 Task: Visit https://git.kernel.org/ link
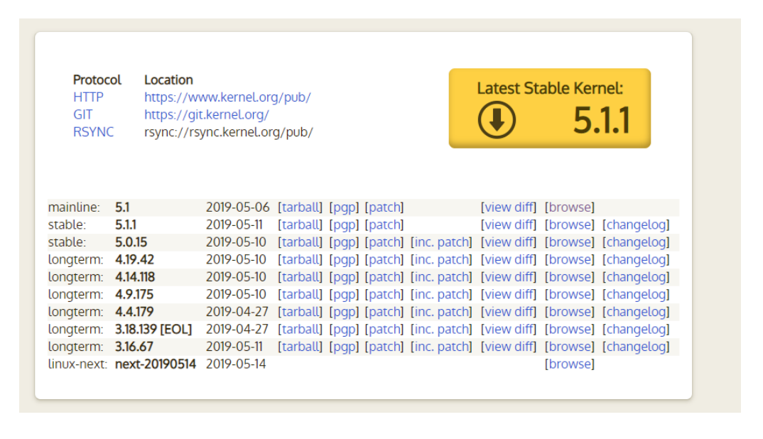tap(206, 115)
